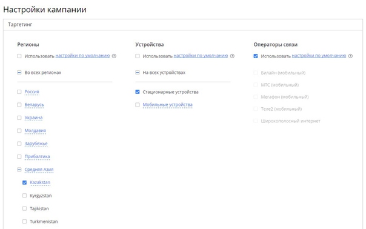Click the Настройки кампании page title
366x229 pixels.
click(x=45, y=10)
